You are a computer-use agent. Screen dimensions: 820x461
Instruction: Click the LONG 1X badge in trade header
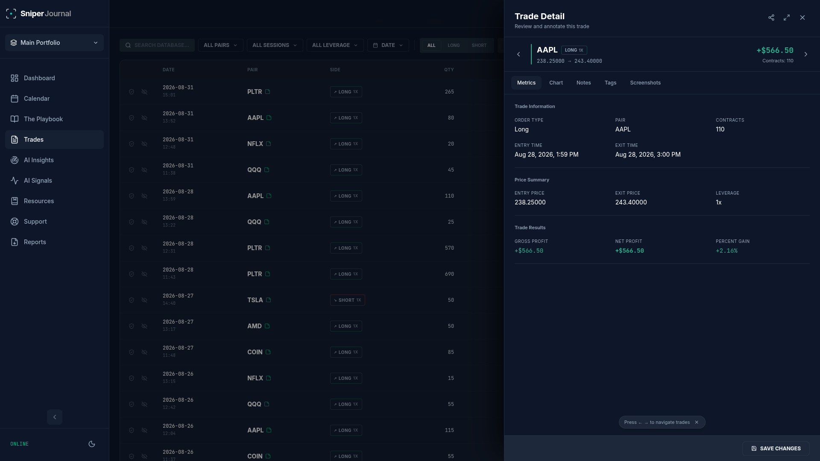(574, 50)
